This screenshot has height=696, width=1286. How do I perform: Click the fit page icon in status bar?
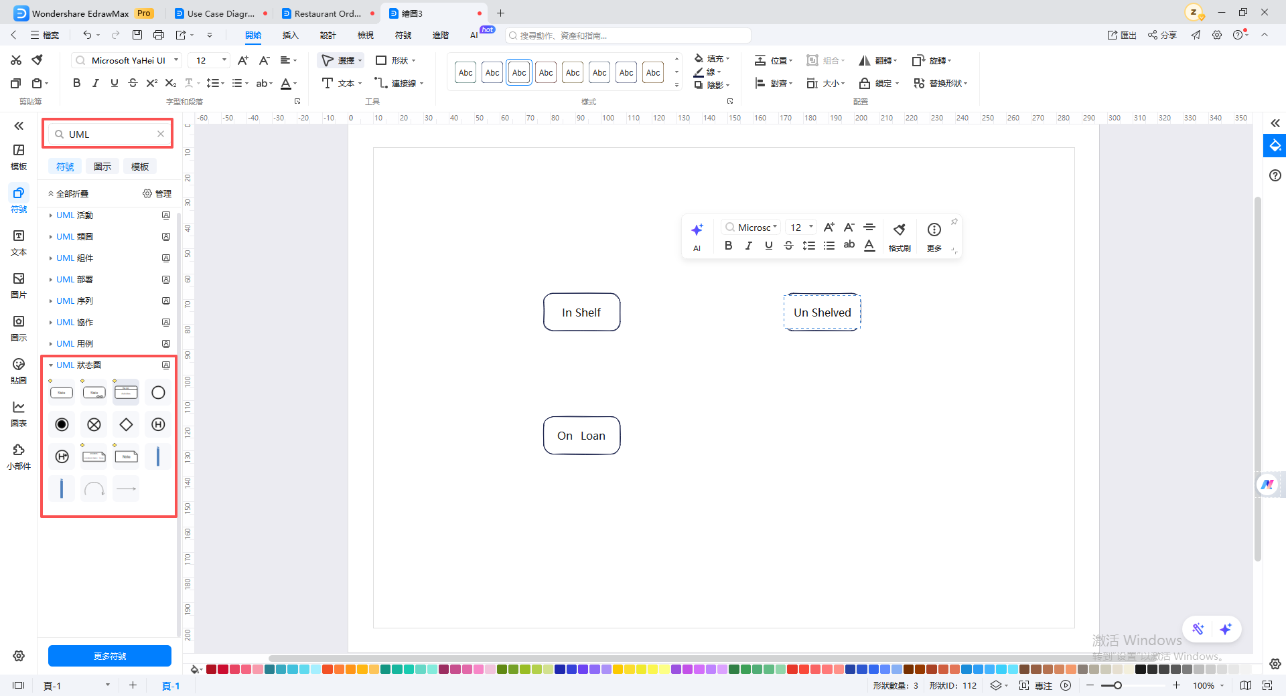[x=1267, y=685]
